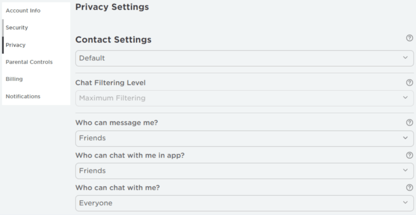
Task: Open the Billing settings page
Action: 14,79
